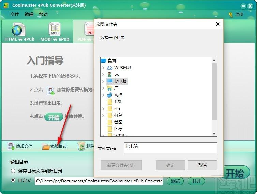Image resolution: width=257 pixels, height=194 pixels.
Task: Select the MOBI 转 ePub book icon
Action: point(55,29)
